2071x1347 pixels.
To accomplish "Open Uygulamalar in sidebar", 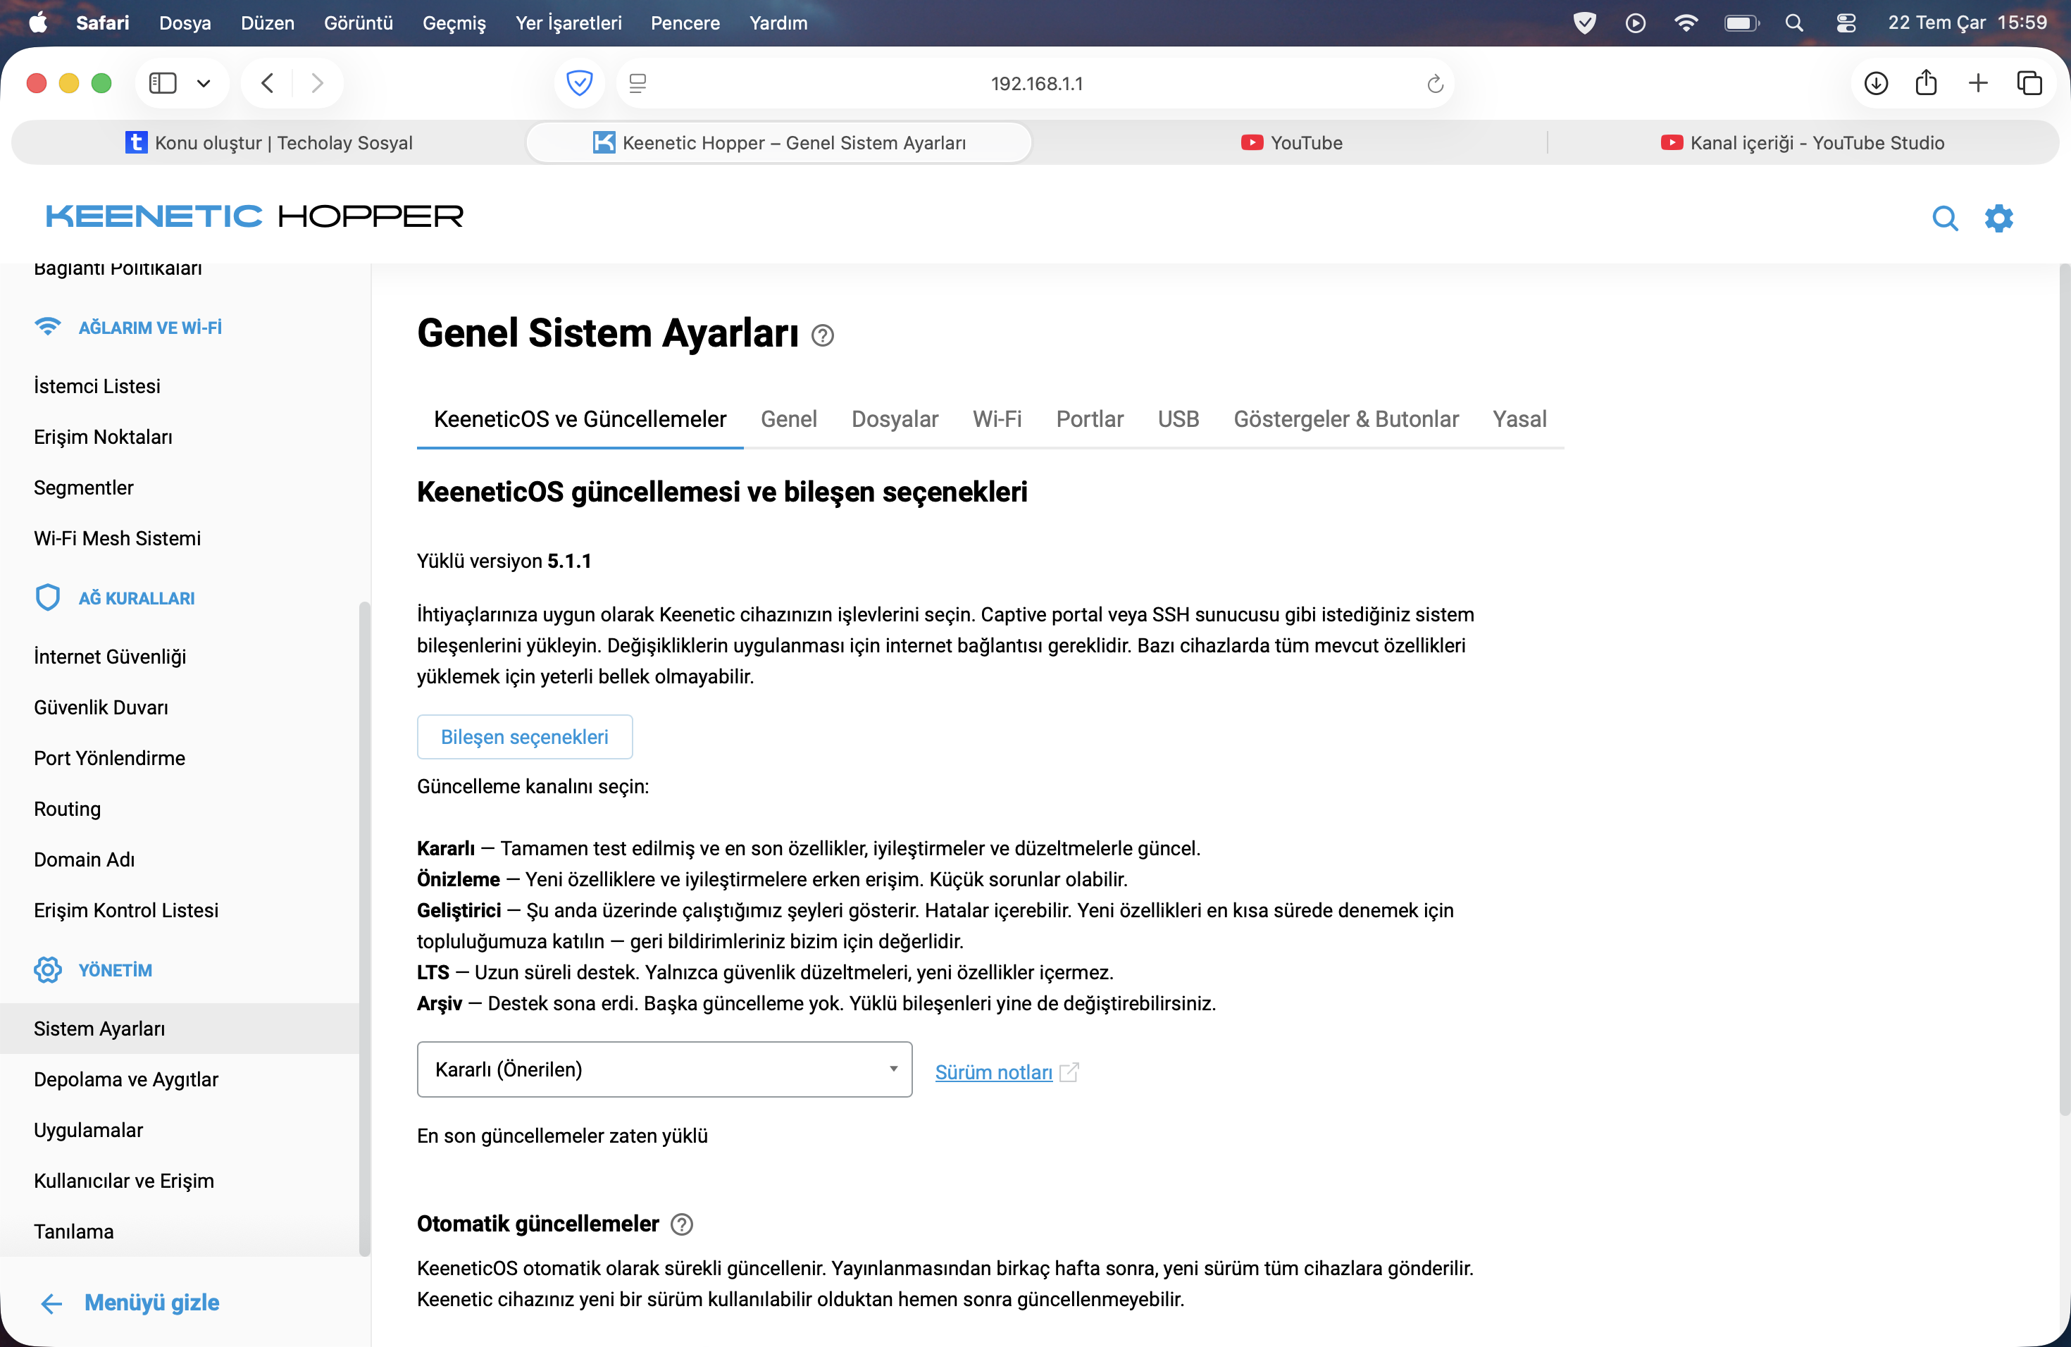I will coord(88,1130).
